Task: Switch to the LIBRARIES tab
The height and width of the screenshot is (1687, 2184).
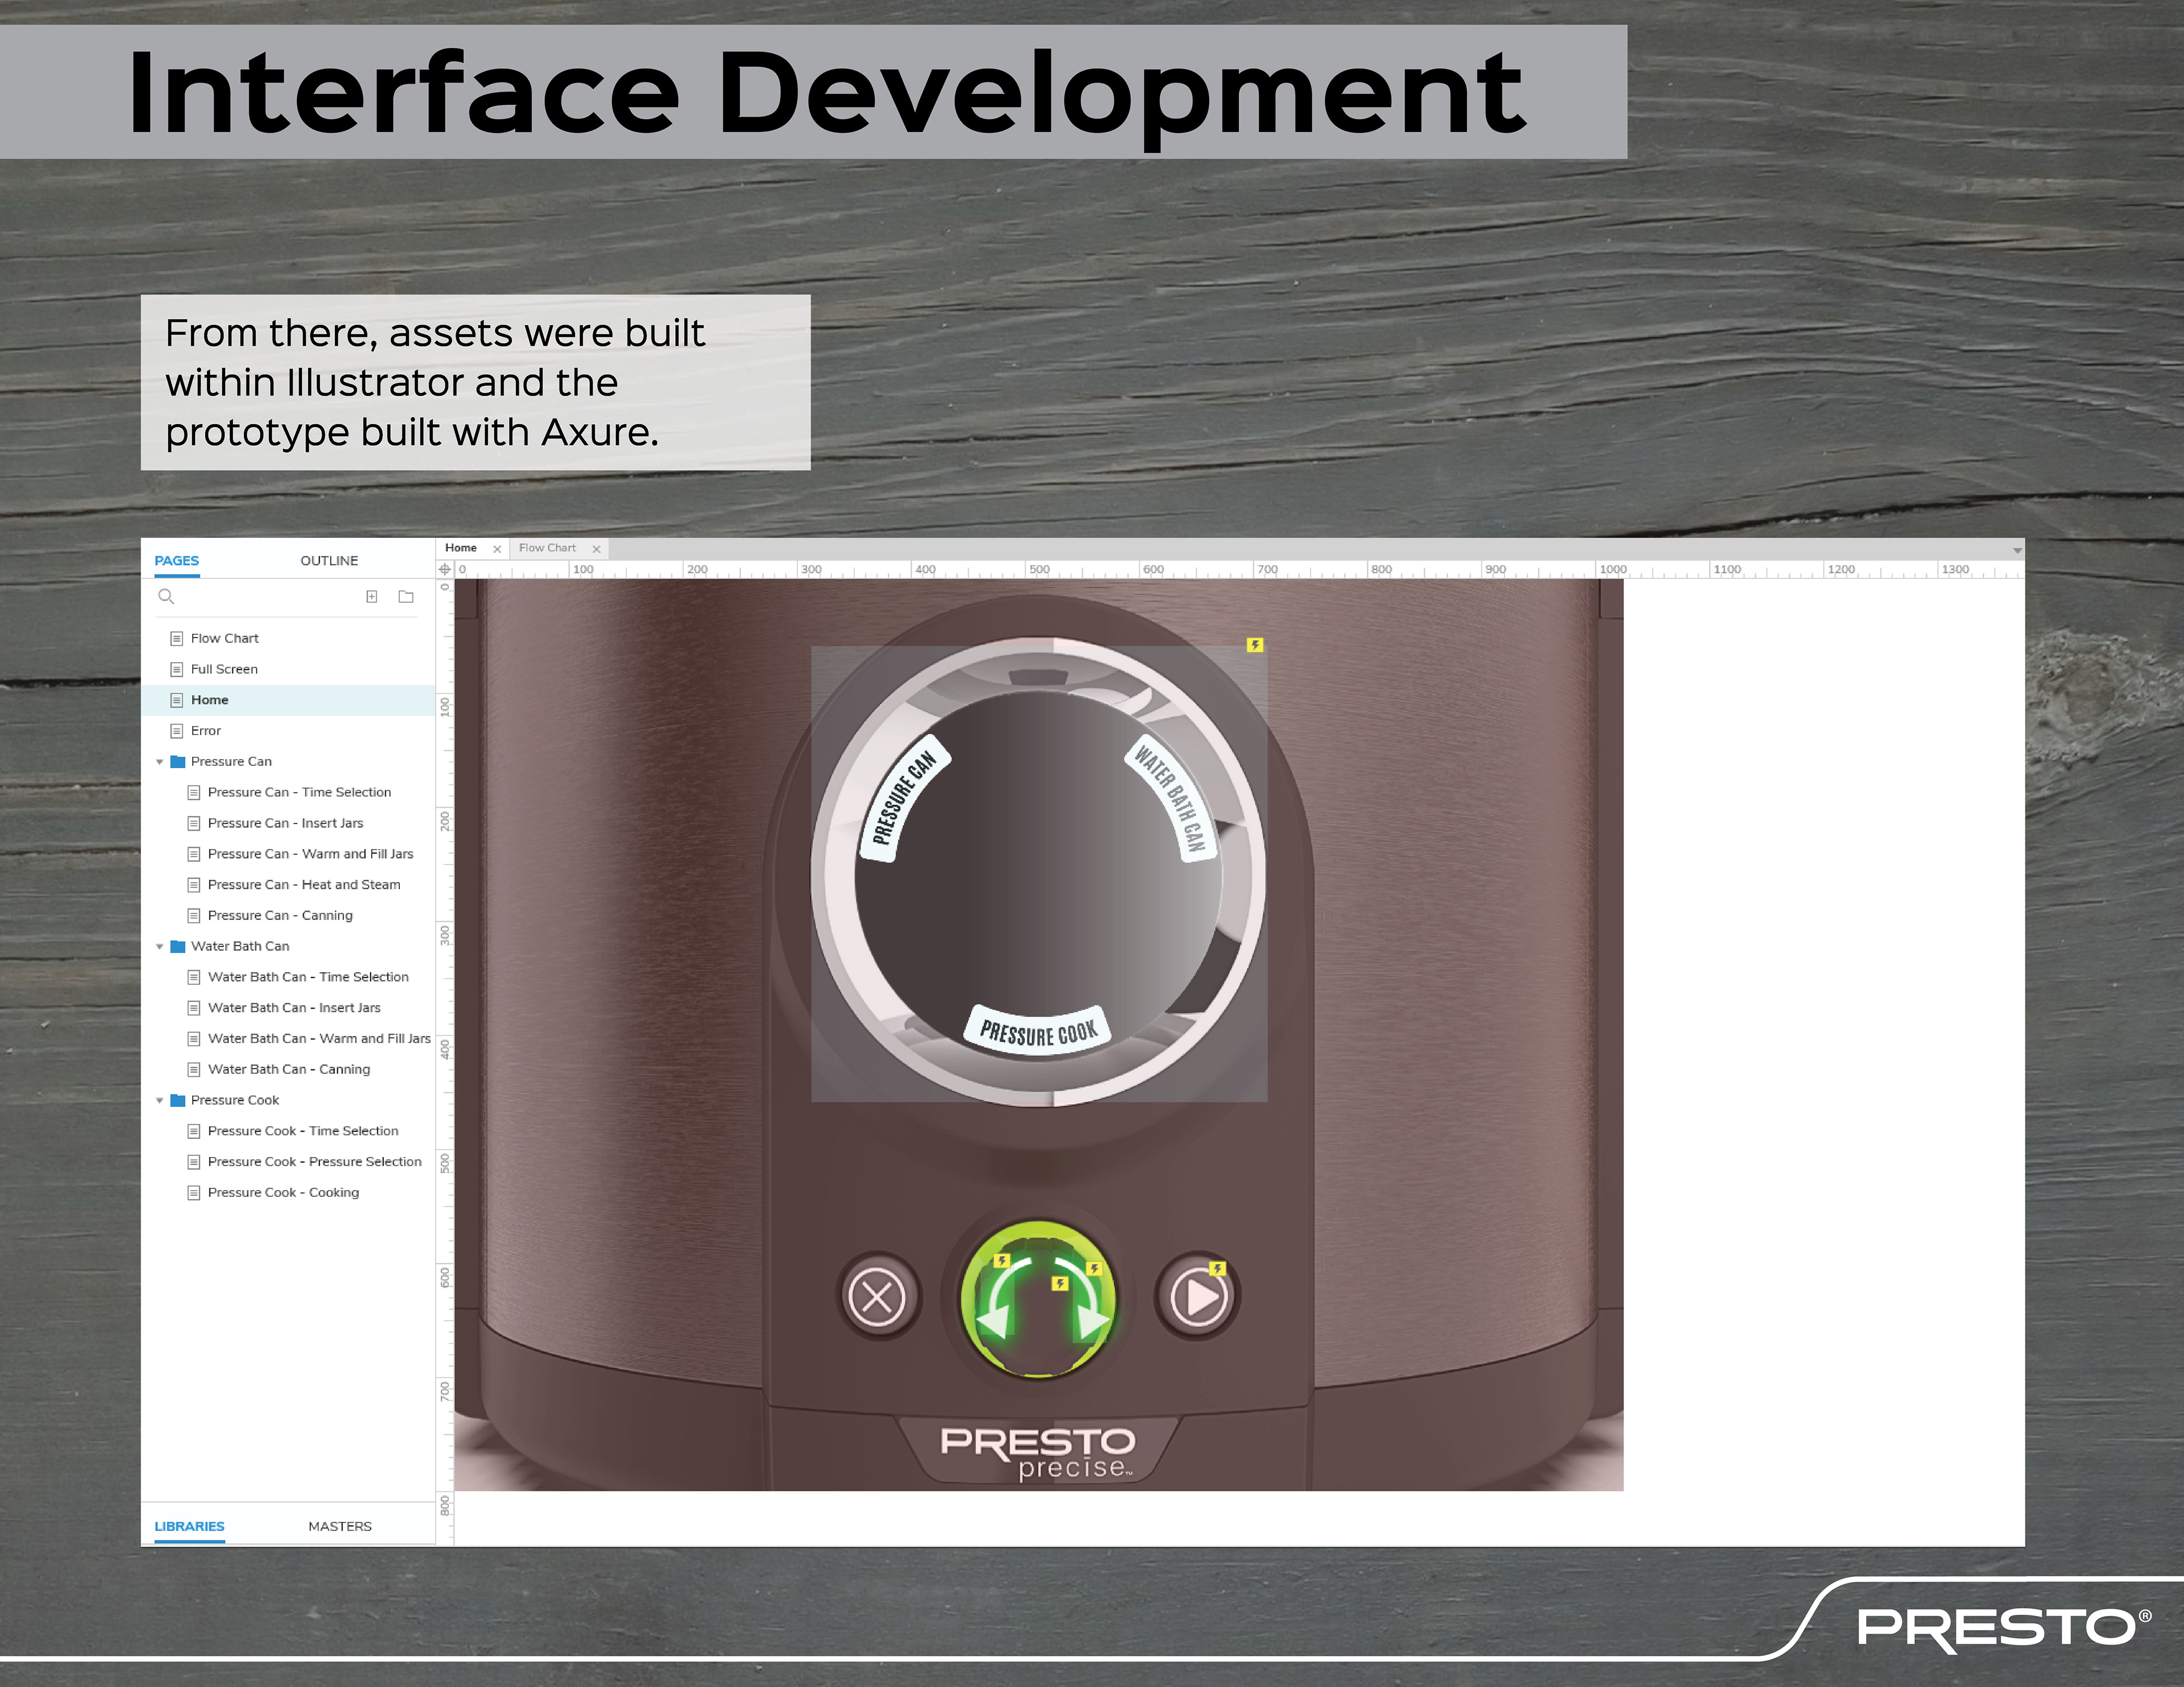Action: coord(189,1526)
